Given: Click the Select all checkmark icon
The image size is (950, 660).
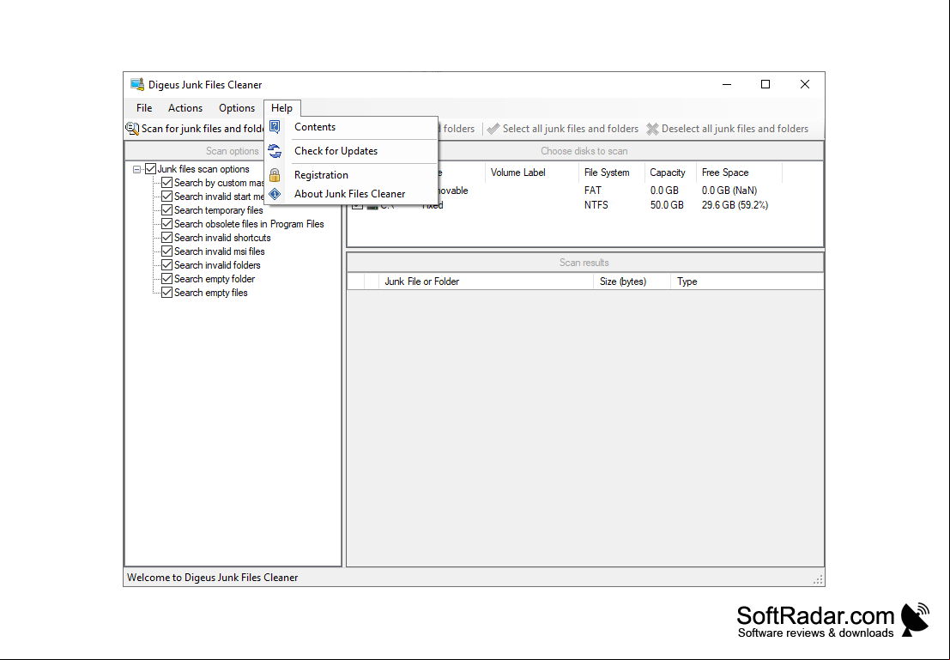Looking at the screenshot, I should (x=493, y=129).
